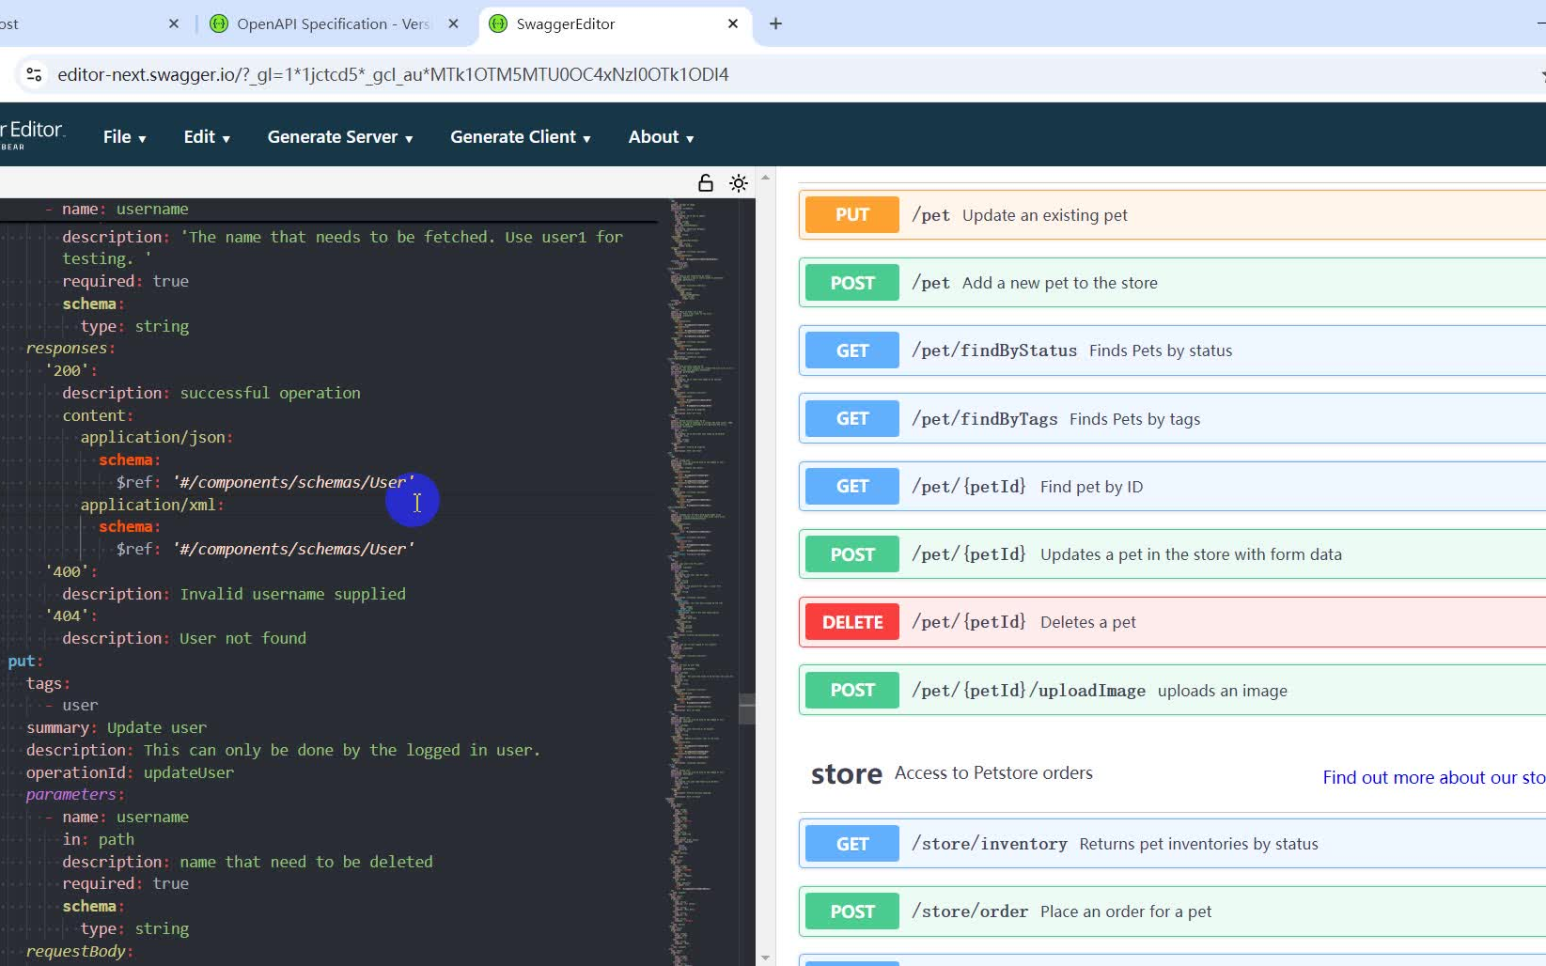Expand POST /pet Add a new pet
The image size is (1546, 966).
tap(1172, 283)
